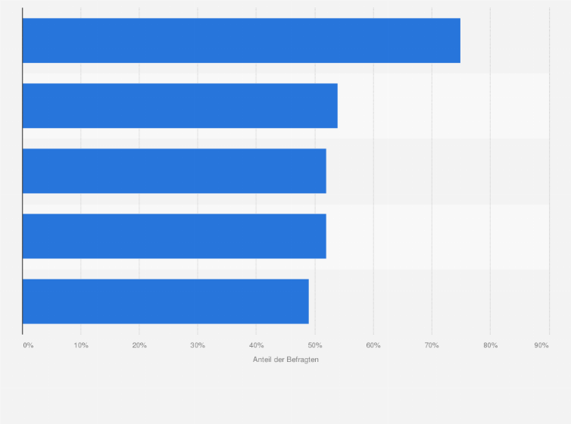
Task: Click the 0% axis label
Action: coord(28,345)
